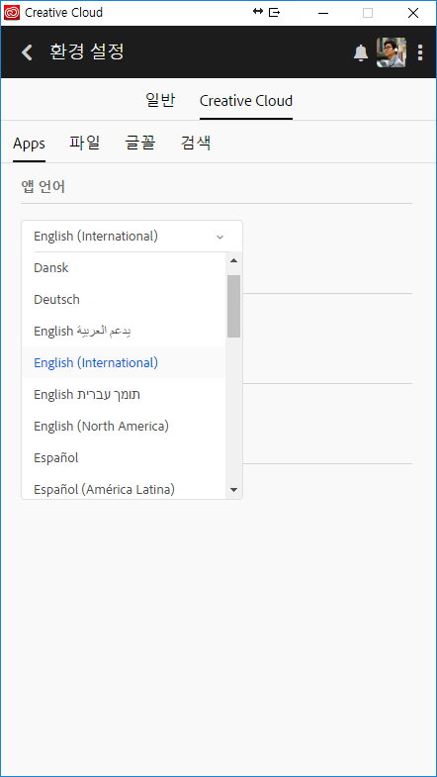Choose English (North America) option

pos(124,427)
